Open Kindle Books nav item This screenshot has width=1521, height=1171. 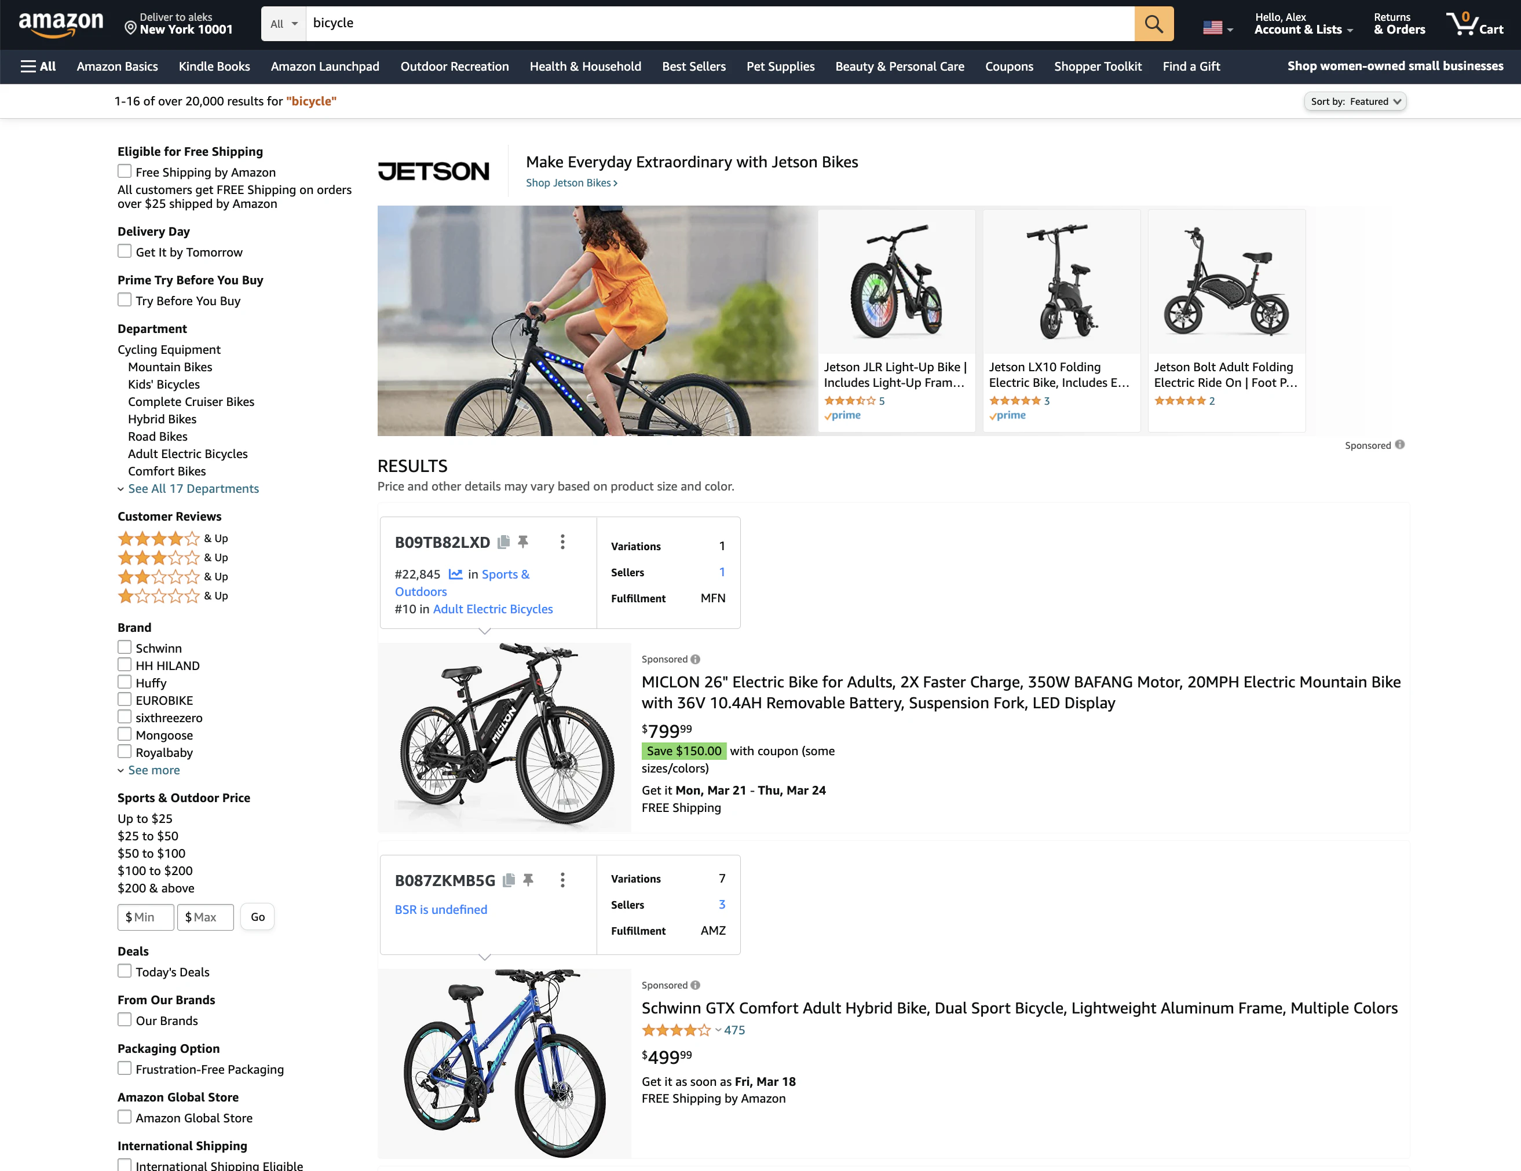(214, 66)
